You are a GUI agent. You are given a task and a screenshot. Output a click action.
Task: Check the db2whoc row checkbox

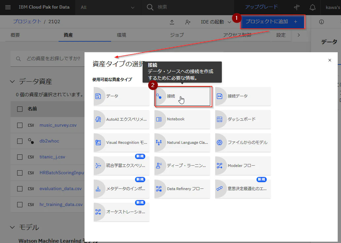tap(20, 141)
